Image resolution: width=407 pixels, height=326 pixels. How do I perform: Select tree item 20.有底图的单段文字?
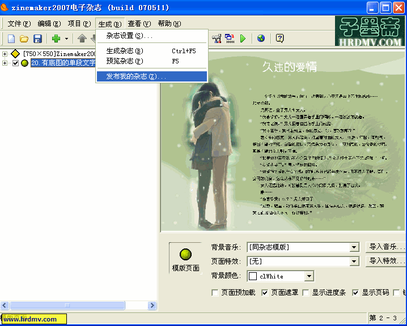click(63, 63)
